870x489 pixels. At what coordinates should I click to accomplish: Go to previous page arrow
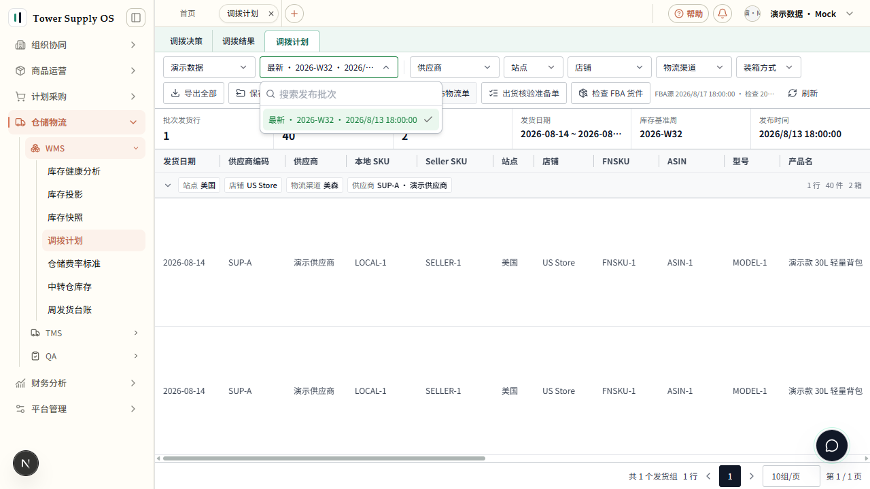pos(708,477)
